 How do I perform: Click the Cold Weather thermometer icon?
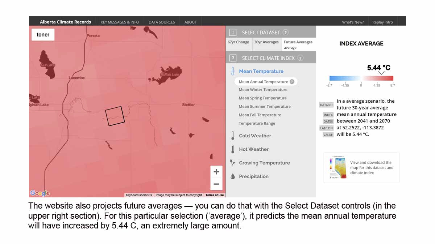[x=232, y=136]
